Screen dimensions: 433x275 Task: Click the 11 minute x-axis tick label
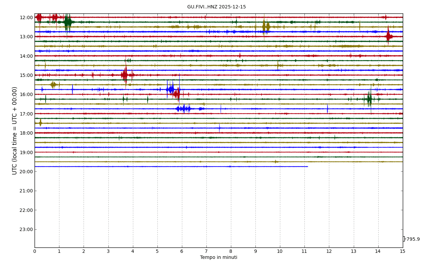(x=304, y=251)
